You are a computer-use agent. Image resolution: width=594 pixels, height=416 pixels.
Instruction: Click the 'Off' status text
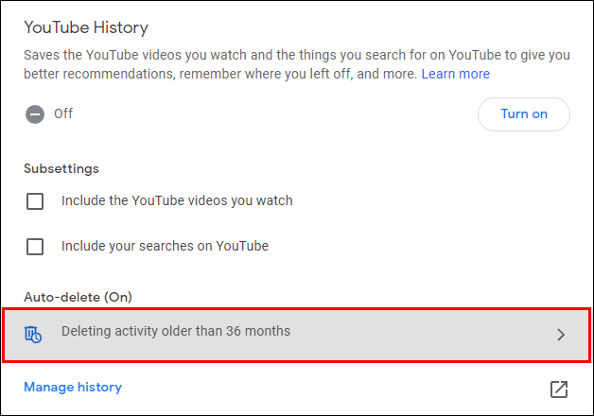coord(63,114)
